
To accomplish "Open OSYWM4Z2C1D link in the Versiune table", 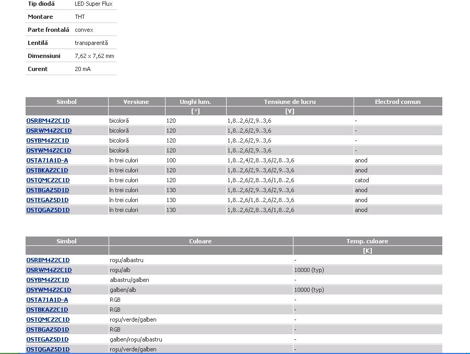I will [49, 150].
